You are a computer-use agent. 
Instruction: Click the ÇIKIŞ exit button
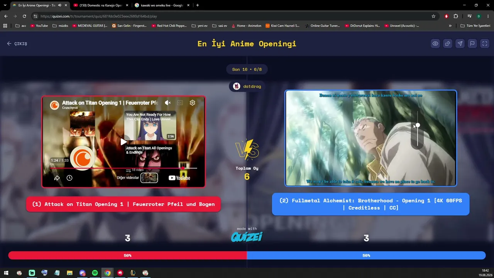tap(17, 44)
